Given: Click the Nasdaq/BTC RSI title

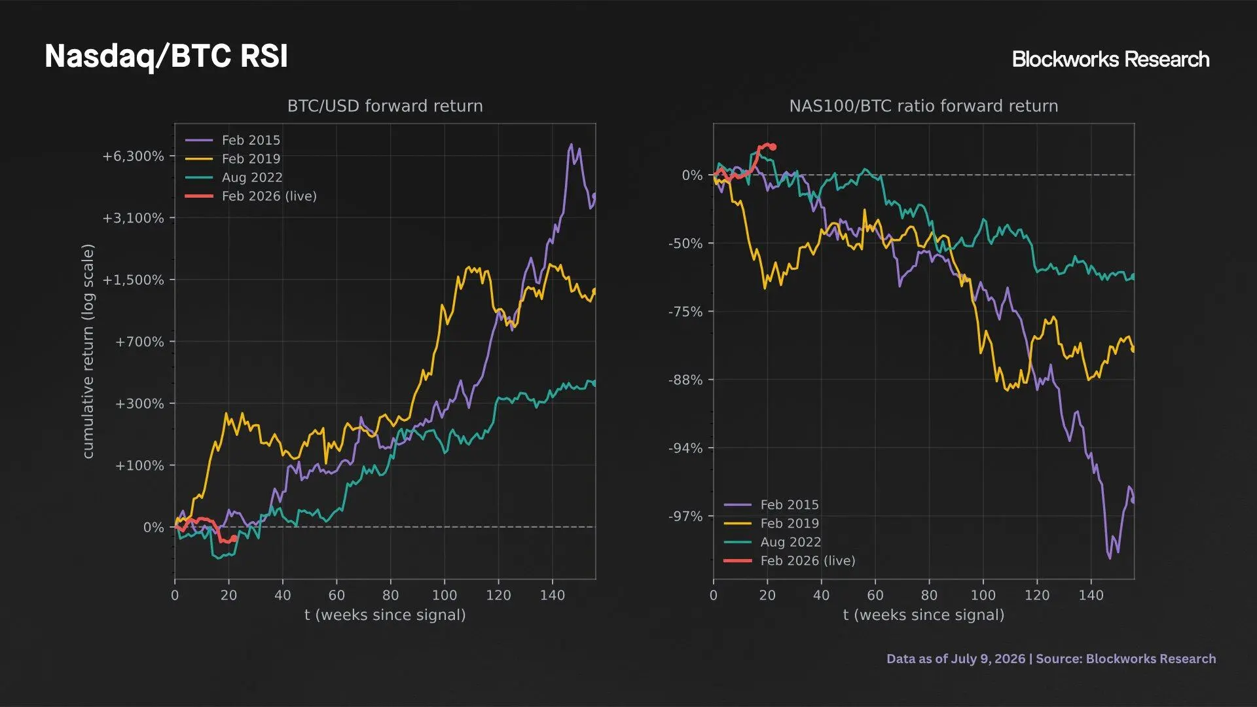Looking at the screenshot, I should coord(166,56).
